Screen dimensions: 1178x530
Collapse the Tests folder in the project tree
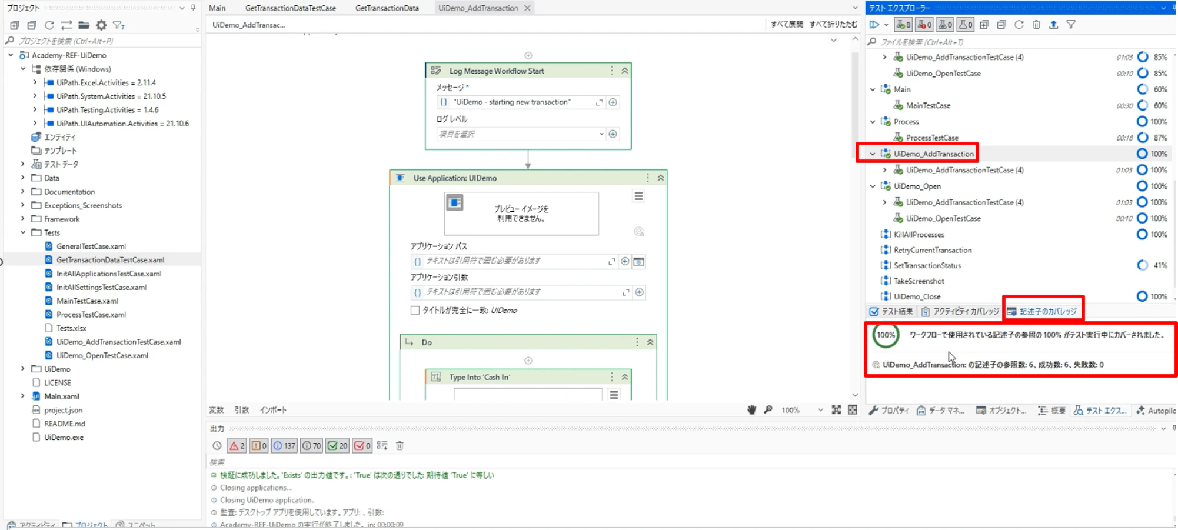tap(23, 233)
